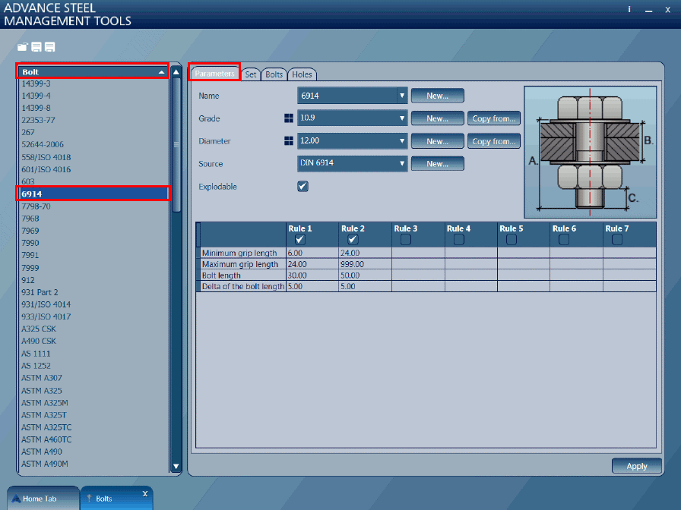Image resolution: width=681 pixels, height=510 pixels.
Task: Click New button next to Name
Action: click(x=437, y=96)
